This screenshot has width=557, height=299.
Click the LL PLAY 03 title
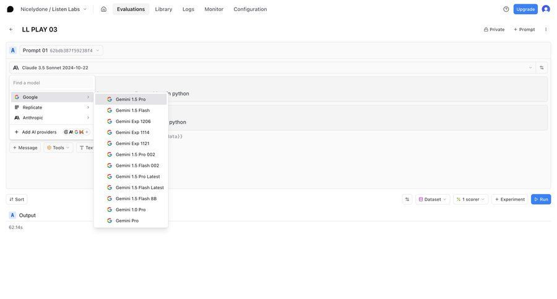click(40, 30)
